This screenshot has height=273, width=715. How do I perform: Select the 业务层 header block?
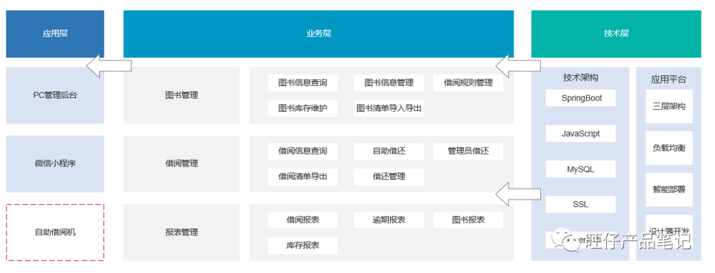point(318,34)
